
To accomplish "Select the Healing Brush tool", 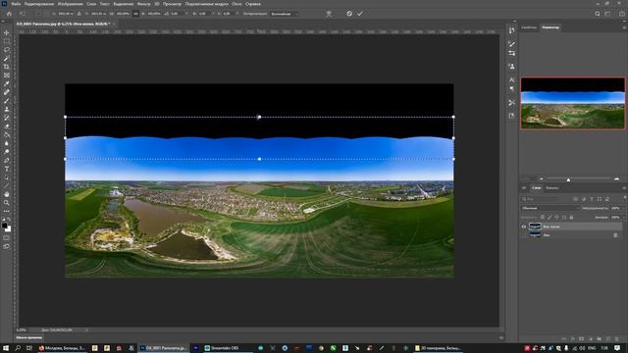I will [7, 92].
